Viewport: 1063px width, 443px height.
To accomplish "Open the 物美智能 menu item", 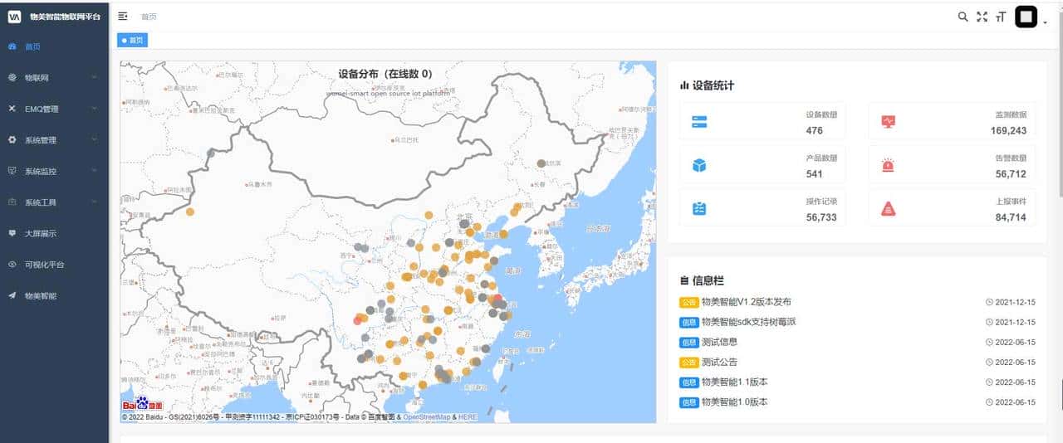I will point(54,295).
